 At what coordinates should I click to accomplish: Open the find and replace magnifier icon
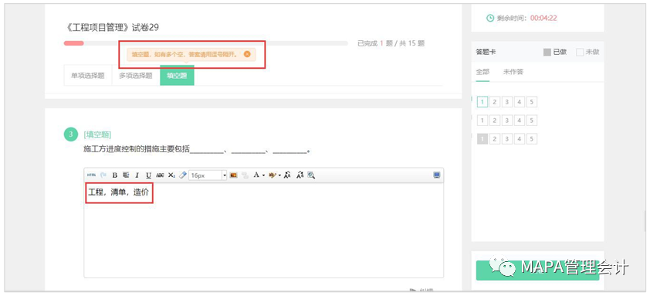coord(311,175)
